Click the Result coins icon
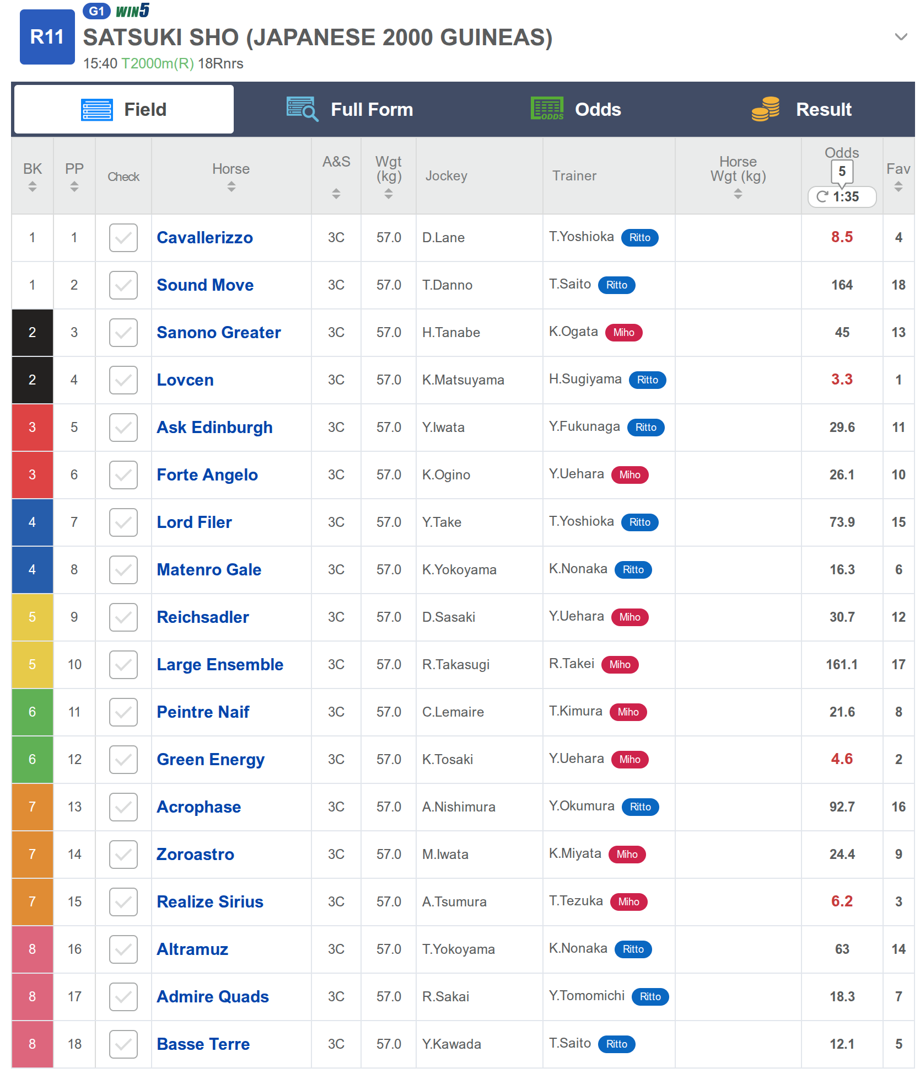The image size is (920, 1073). pyautogui.click(x=766, y=109)
